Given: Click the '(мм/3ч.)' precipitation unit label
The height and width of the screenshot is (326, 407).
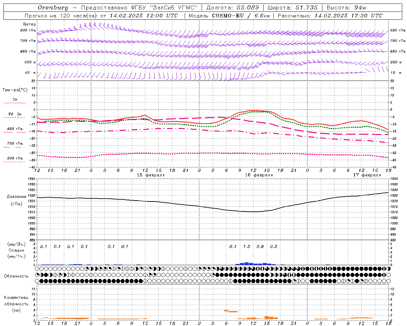Looking at the screenshot, I should coord(17,244).
